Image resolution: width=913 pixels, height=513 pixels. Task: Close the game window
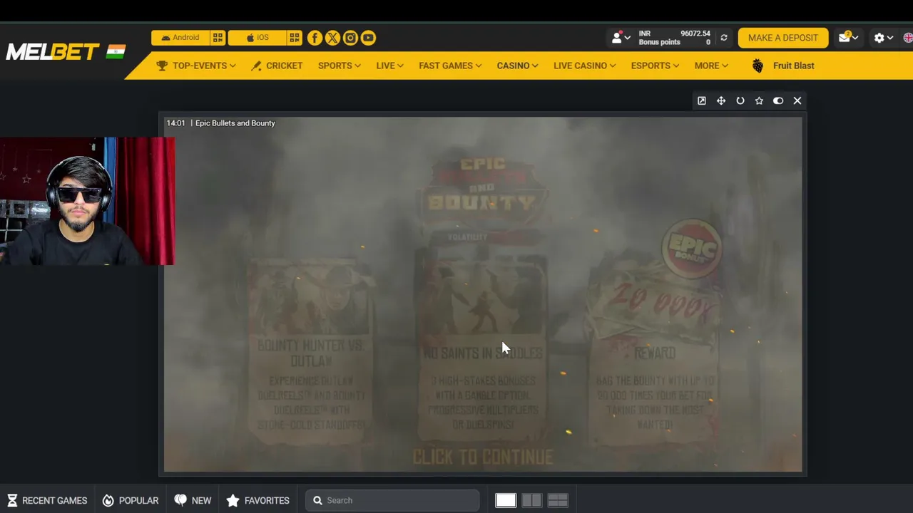tap(797, 101)
